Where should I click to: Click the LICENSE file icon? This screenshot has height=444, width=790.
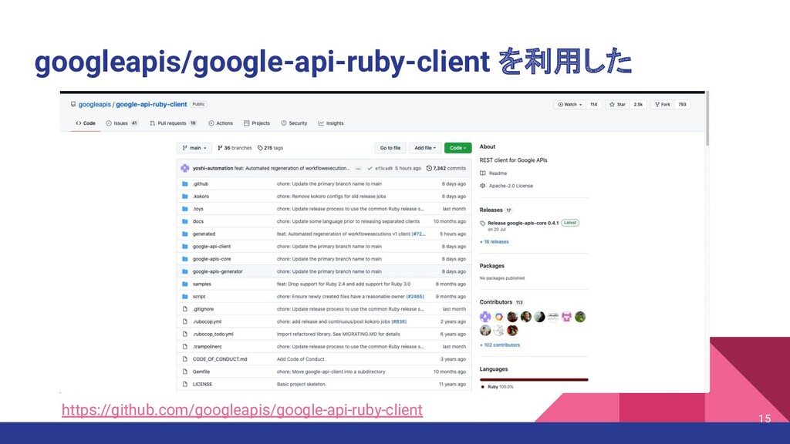(185, 385)
